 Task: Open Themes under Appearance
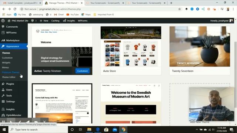(6, 53)
